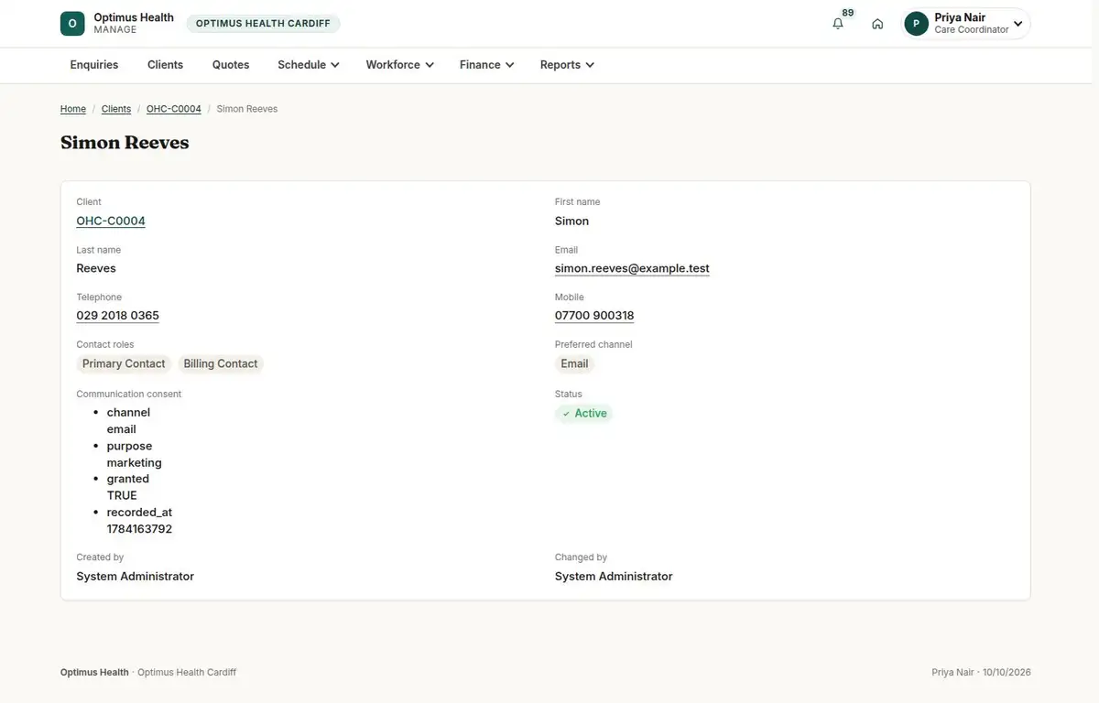Click the Changed by System Administrator value
Screen dimensions: 1099x703
[x=614, y=577]
